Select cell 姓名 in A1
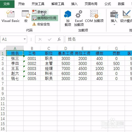The width and height of the screenshot is (132, 132). click(x=15, y=53)
